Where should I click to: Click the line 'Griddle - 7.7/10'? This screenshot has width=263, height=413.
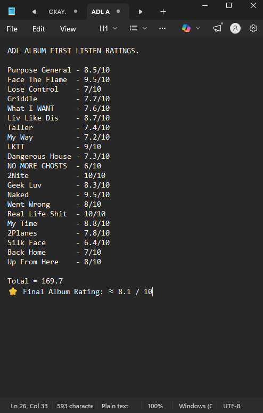[59, 99]
